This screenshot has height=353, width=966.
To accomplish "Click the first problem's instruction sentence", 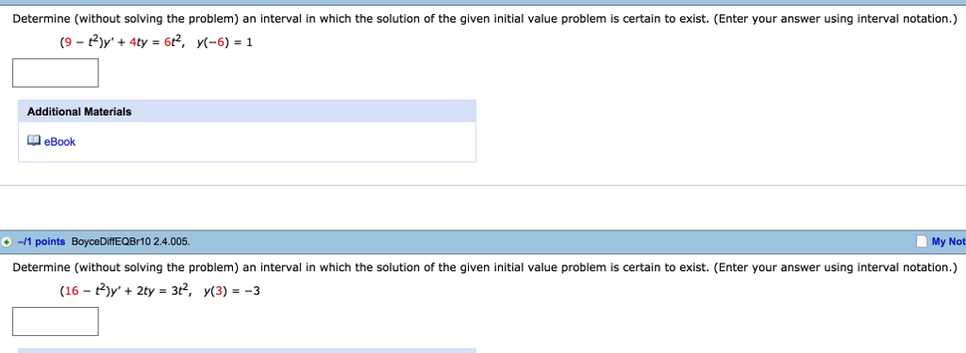I will coord(485,19).
